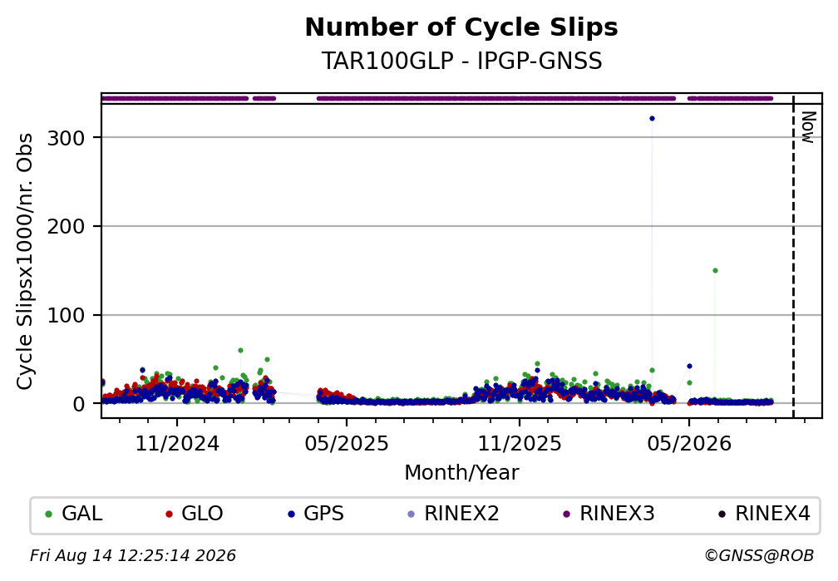
Task: Click the green GAL legend marker
Action: (48, 515)
